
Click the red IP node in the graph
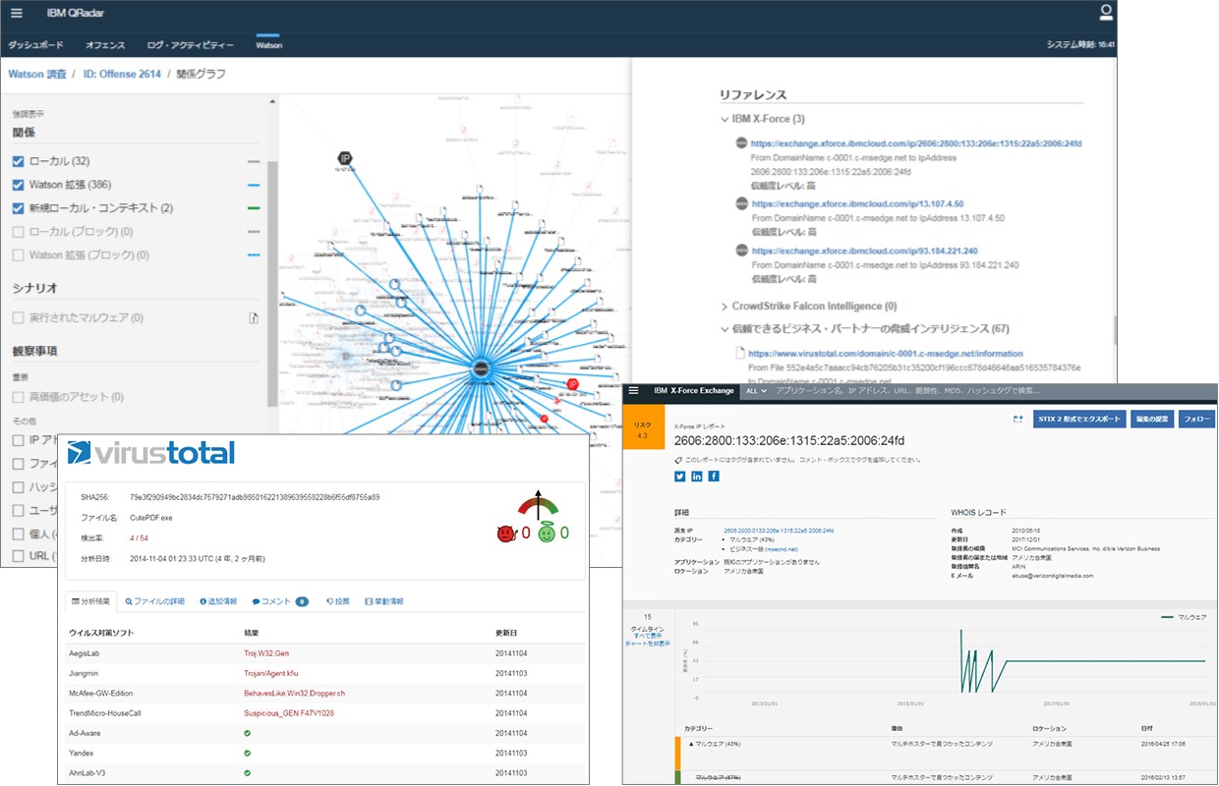tap(573, 384)
